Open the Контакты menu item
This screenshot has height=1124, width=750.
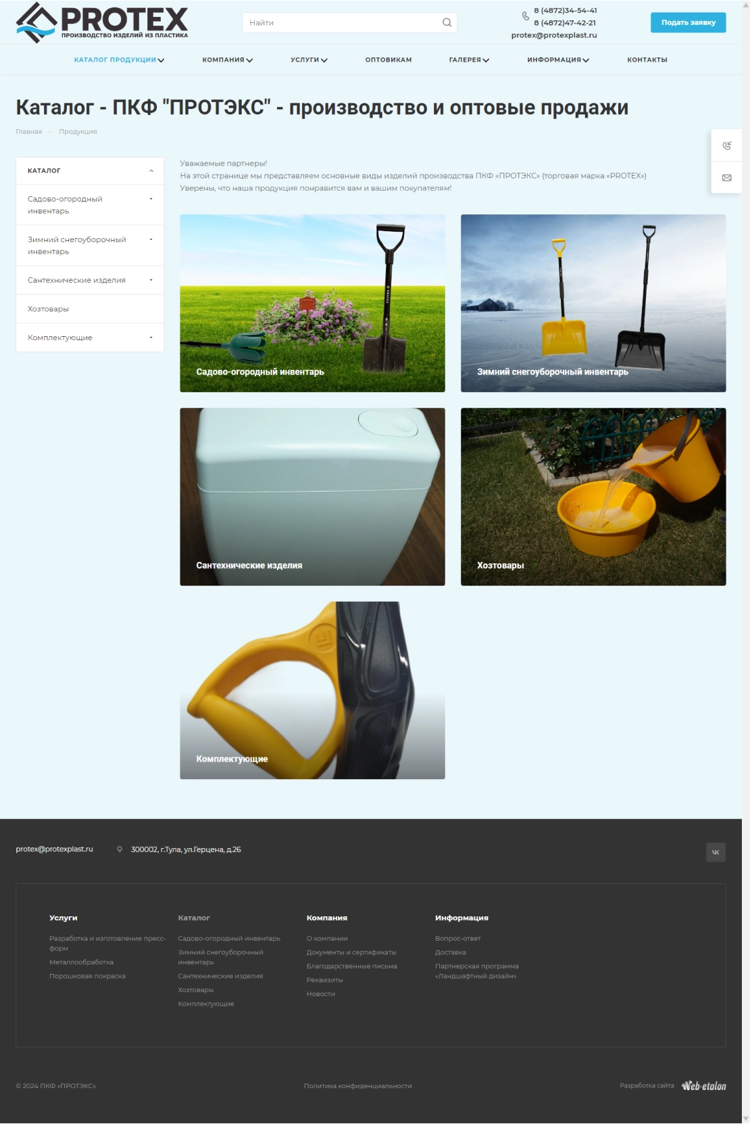pyautogui.click(x=647, y=60)
